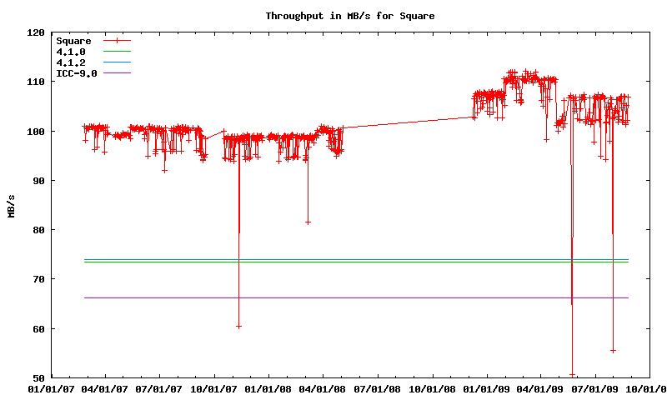Click the data point dipping to 60 MB/s
This screenshot has width=667, height=400.
(238, 327)
